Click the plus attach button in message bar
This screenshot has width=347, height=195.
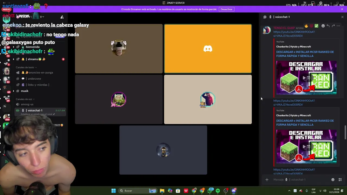coord(267,180)
